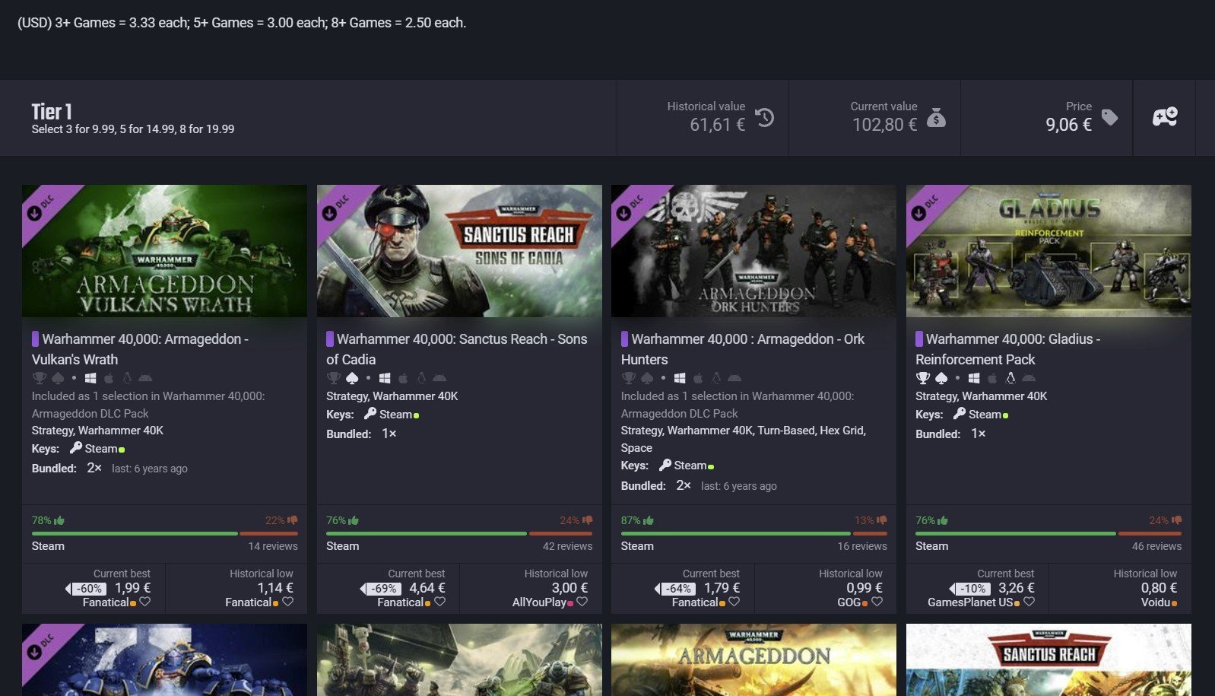
Task: Click the -69% discount badge on Sons of Cadia
Action: pos(381,589)
